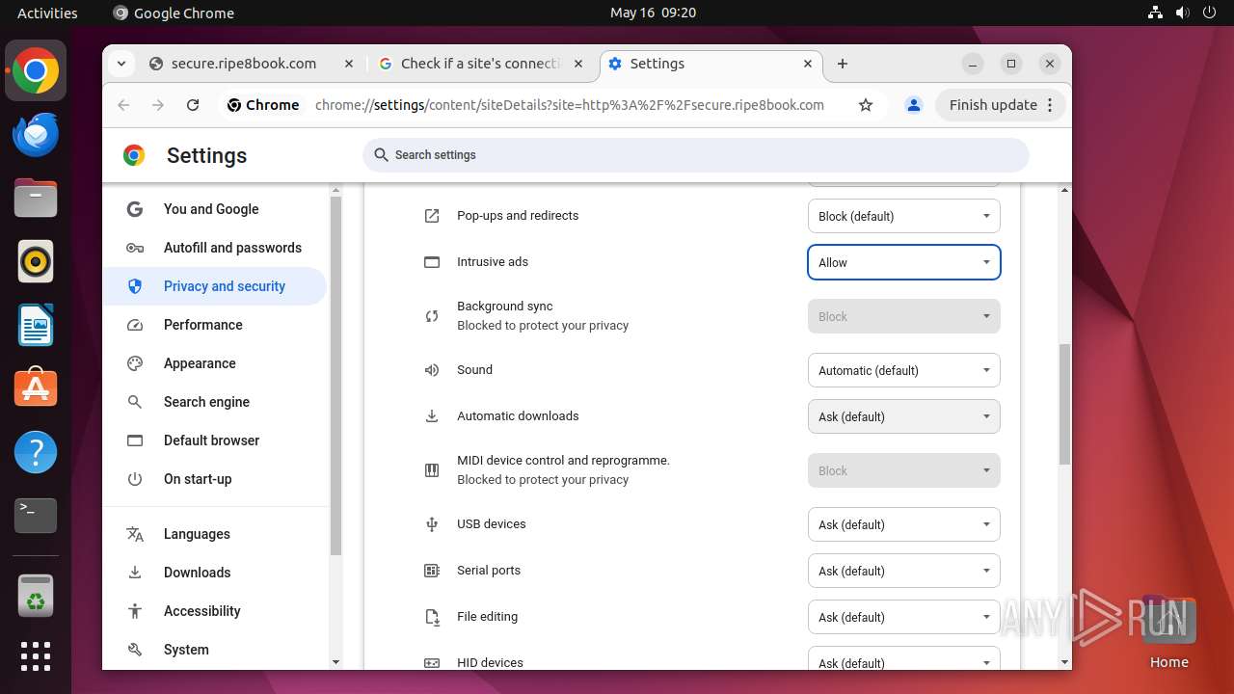Open the Intrusive ads Allow dropdown
Screen dimensions: 1234x694
point(903,262)
